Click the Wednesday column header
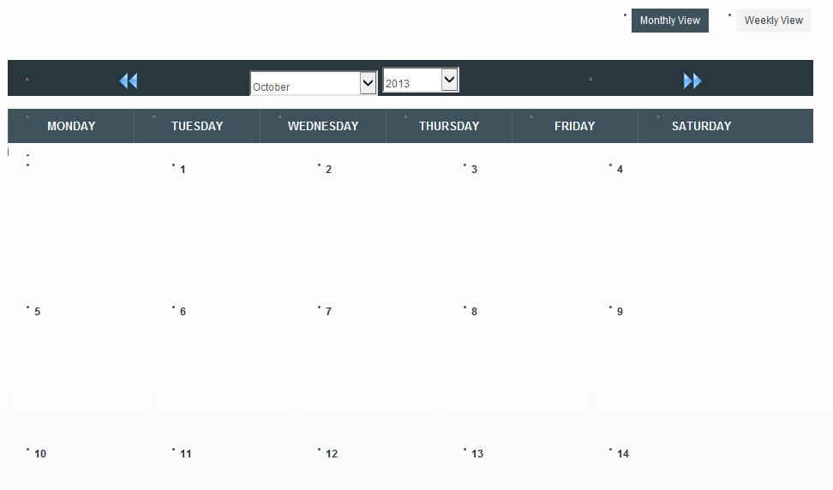 pos(323,126)
